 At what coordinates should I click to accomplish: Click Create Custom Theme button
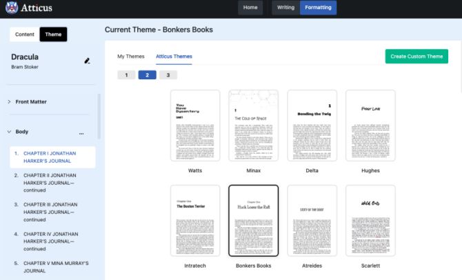click(416, 57)
